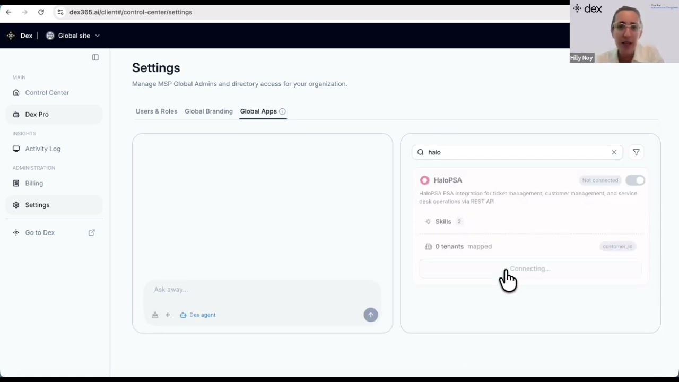Click the HaloPSA app title
The height and width of the screenshot is (382, 679).
tap(448, 180)
